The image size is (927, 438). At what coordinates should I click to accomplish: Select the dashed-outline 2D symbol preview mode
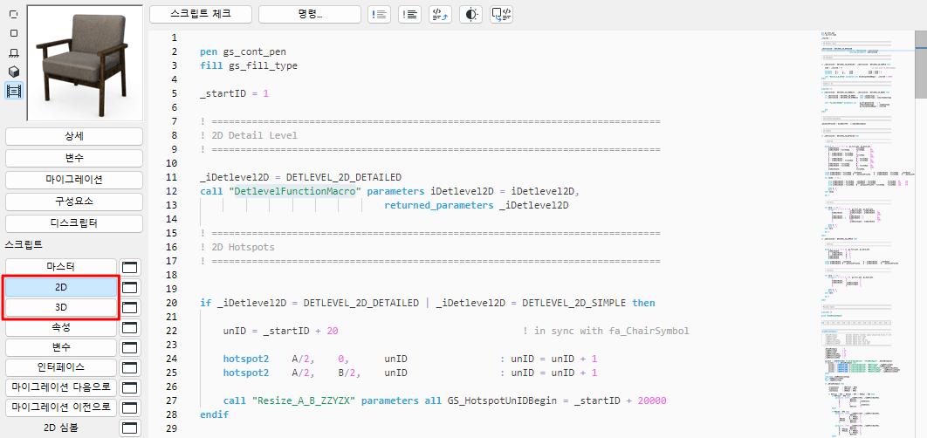point(14,14)
